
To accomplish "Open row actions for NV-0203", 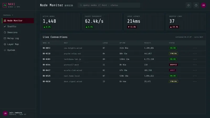I will click(195, 59).
